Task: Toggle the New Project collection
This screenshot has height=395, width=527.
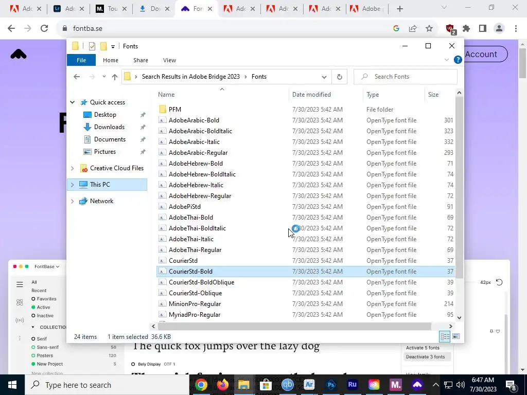Action: (33, 364)
